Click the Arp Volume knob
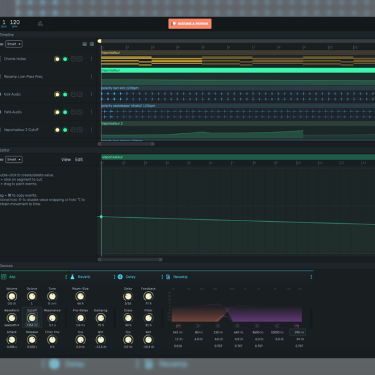375x375 pixels. tap(12, 296)
